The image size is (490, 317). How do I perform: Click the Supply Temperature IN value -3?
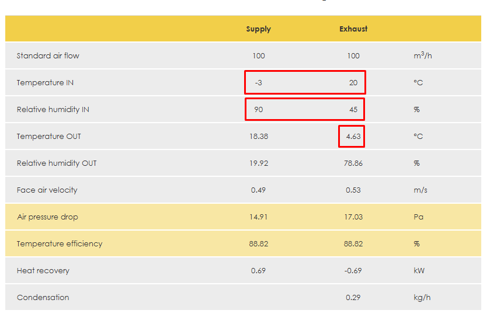point(258,83)
